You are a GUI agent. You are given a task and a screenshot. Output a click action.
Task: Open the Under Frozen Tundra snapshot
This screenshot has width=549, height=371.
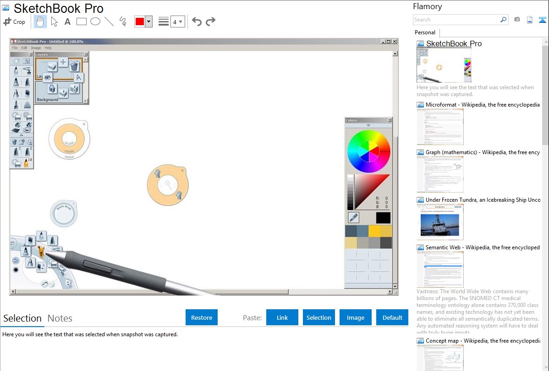tap(483, 199)
